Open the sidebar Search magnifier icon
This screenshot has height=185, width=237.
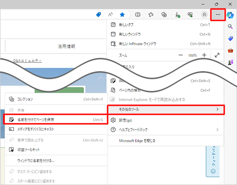(x=230, y=27)
